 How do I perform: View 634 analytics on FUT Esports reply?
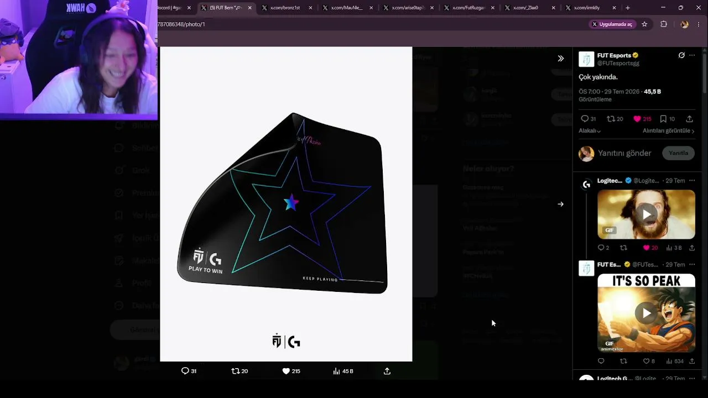(x=675, y=362)
